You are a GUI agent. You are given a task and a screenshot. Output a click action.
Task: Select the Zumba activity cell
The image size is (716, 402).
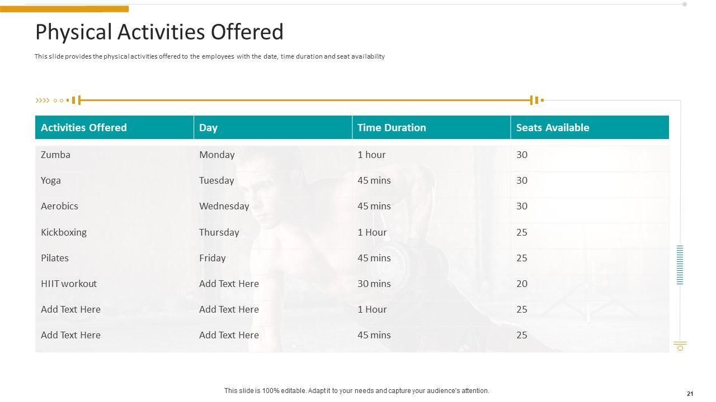click(x=56, y=155)
